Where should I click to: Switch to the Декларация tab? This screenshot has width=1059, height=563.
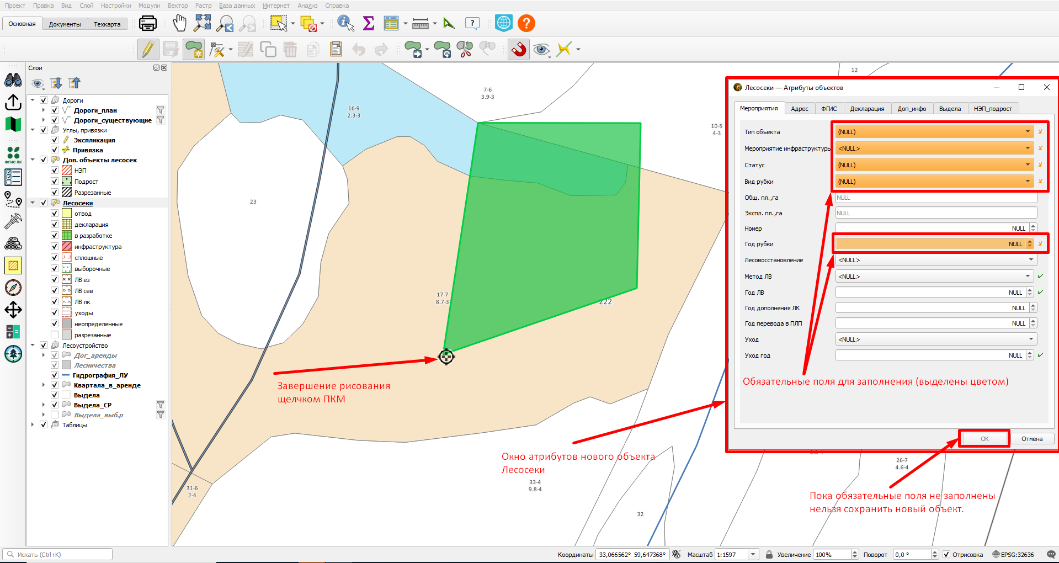coord(867,109)
